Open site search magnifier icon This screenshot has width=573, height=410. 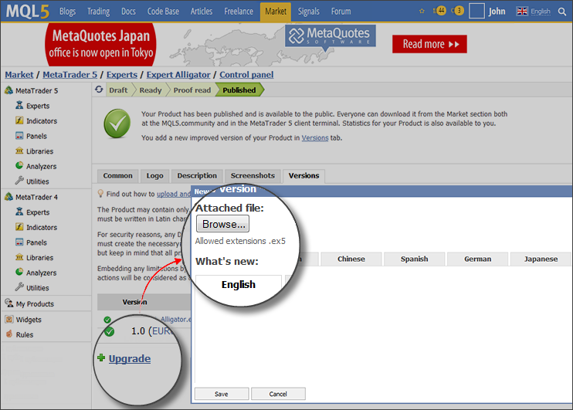[x=562, y=12]
